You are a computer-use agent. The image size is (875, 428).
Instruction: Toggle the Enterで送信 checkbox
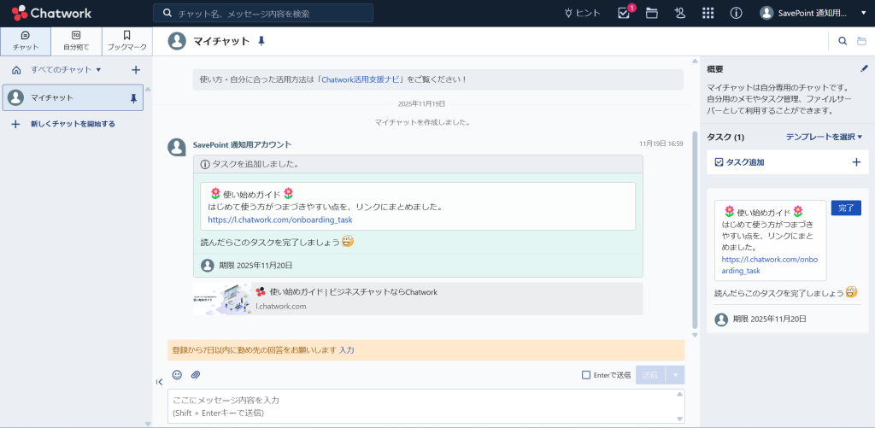tap(585, 374)
